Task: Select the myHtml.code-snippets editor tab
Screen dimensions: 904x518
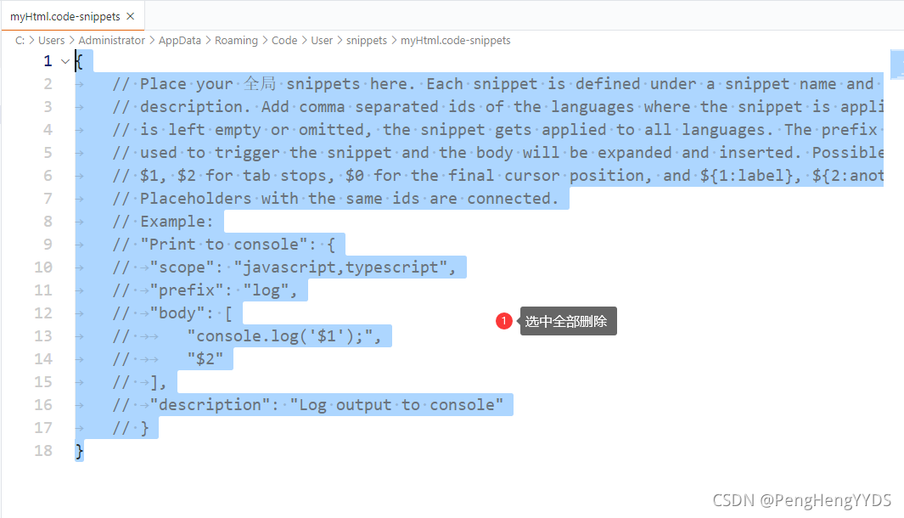Action: 73,16
